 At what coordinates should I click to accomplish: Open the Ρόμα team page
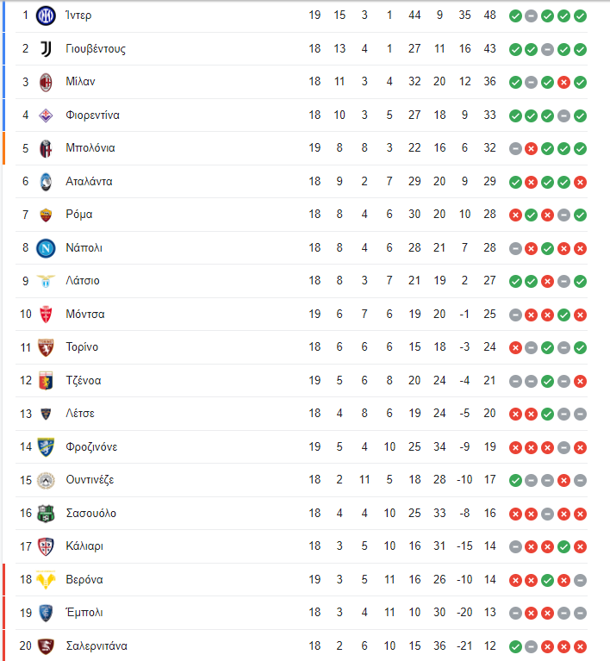click(x=78, y=215)
